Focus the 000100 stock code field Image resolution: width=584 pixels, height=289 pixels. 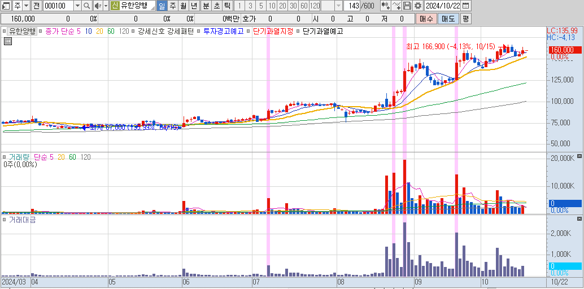click(58, 6)
